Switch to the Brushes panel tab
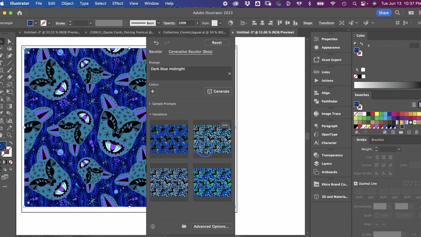This screenshot has height=237, width=421. click(x=378, y=140)
